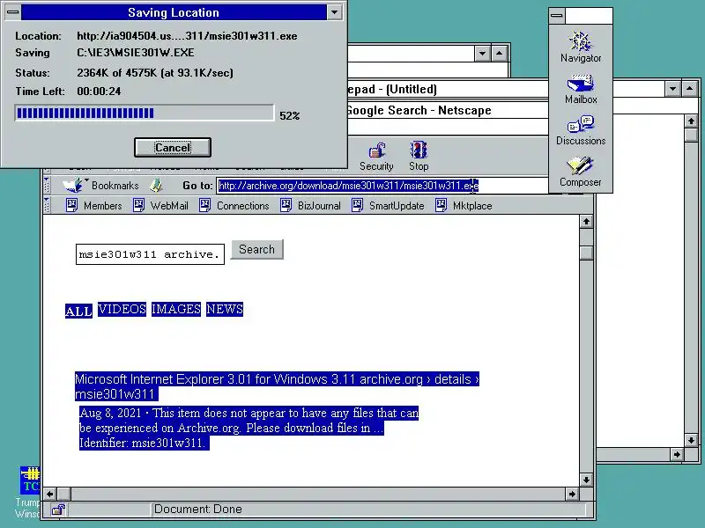The image size is (705, 528).
Task: Click the download progress bar
Action: tap(145, 113)
